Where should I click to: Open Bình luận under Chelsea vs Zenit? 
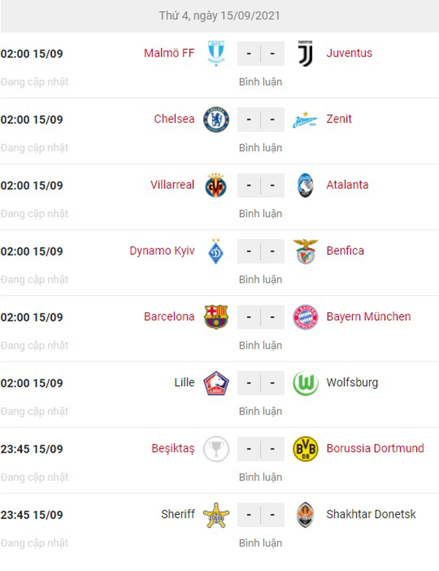point(261,148)
